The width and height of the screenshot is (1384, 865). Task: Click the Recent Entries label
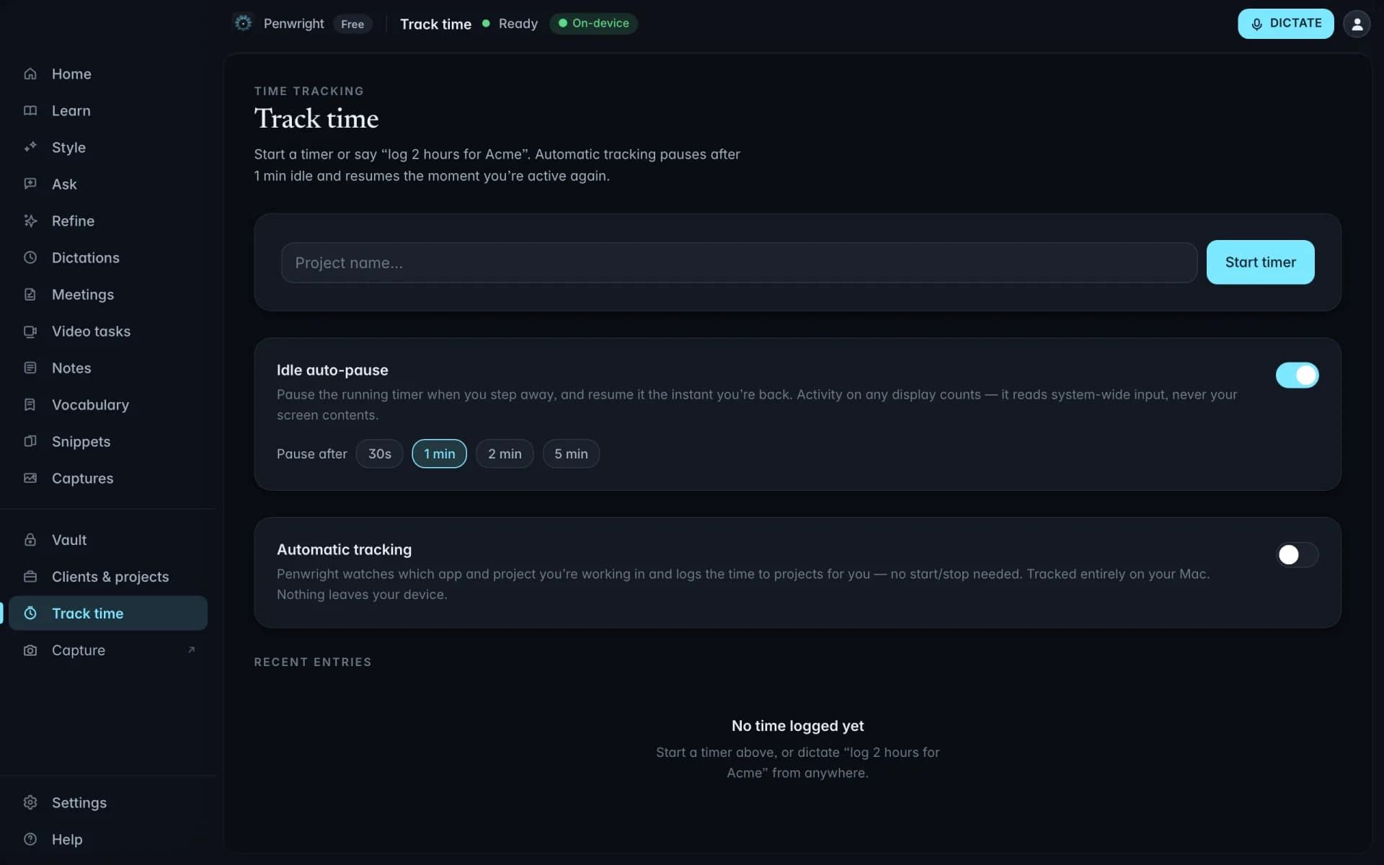click(x=313, y=662)
